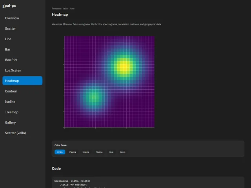This screenshot has height=188, width=251.
Task: Open the Overview page in sidebar
Action: click(22, 18)
